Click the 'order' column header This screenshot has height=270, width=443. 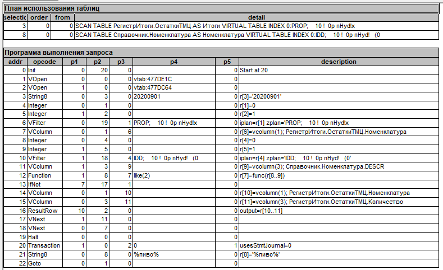[39, 17]
